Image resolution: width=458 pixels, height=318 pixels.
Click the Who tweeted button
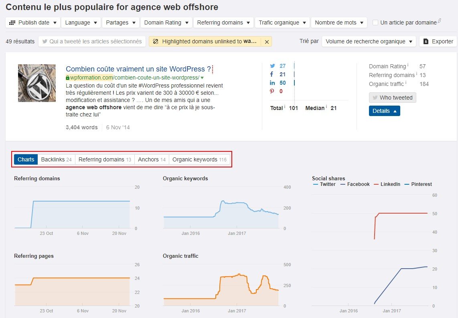tap(392, 98)
